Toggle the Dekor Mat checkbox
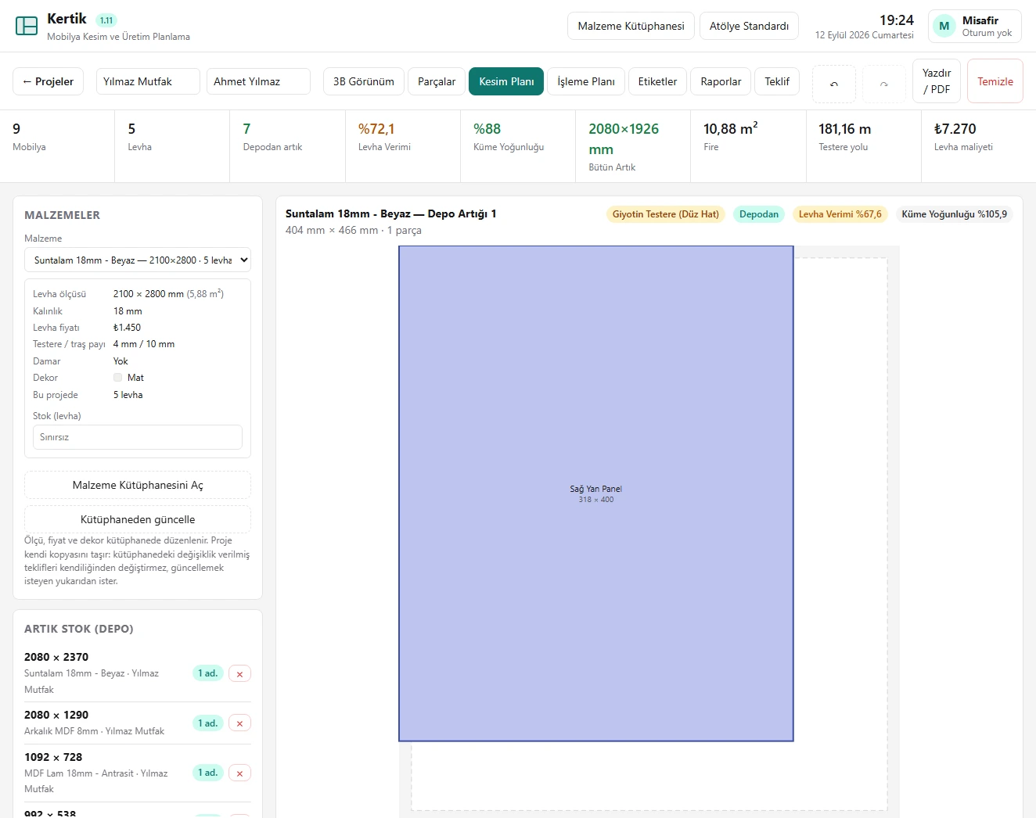 (x=118, y=378)
